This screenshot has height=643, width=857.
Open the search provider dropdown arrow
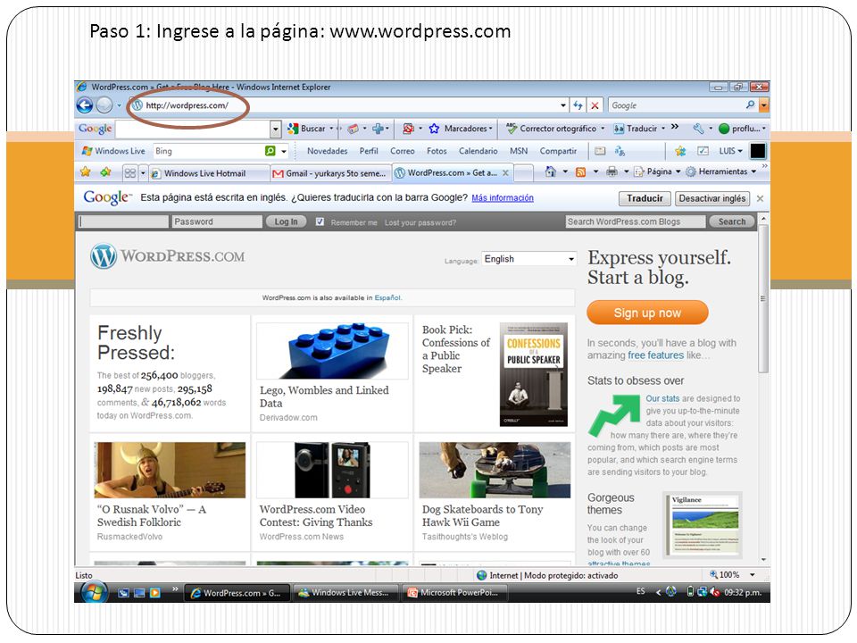click(x=763, y=105)
